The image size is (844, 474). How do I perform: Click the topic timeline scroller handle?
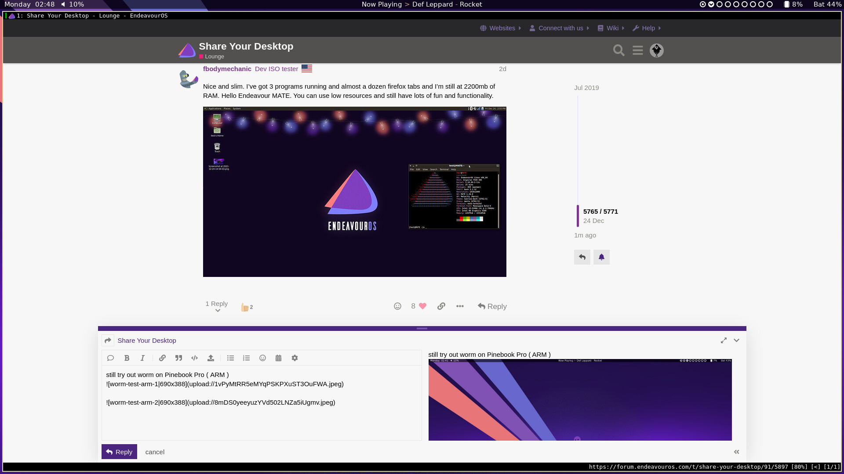[x=578, y=216]
